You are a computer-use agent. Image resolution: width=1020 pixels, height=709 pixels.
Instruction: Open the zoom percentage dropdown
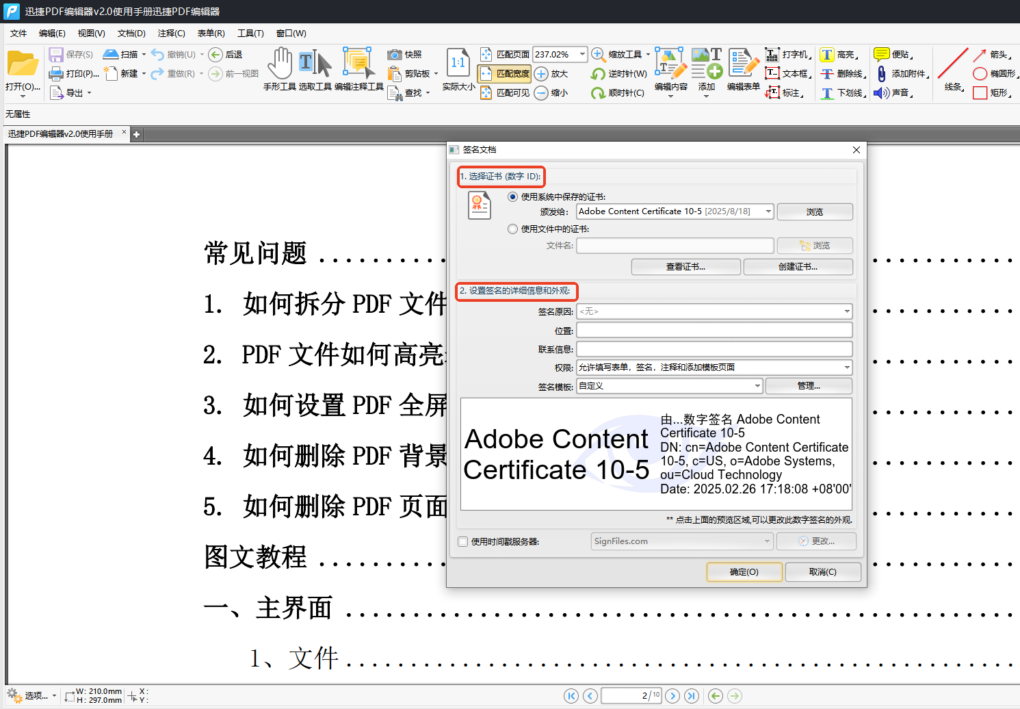[x=582, y=54]
